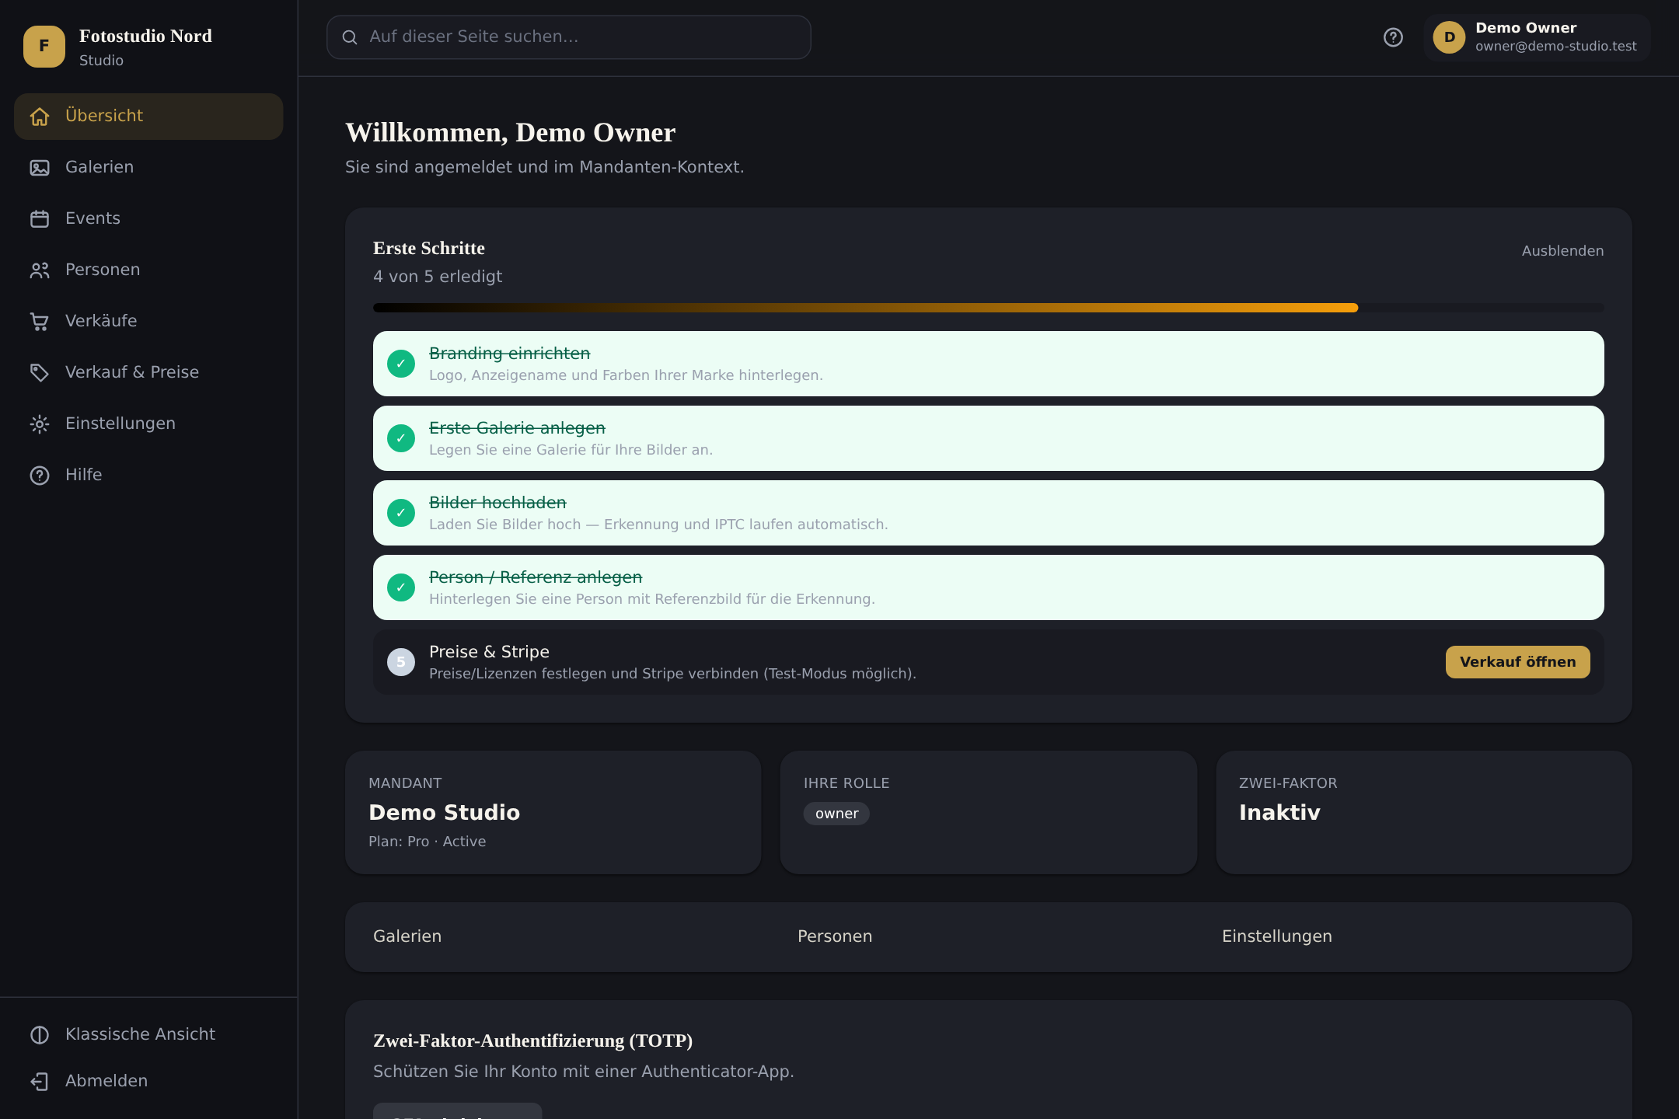The width and height of the screenshot is (1679, 1119).
Task: Click the green check for Branding einrichten
Action: coord(401,364)
